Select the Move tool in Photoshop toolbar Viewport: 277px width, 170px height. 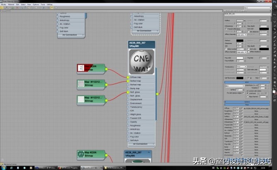pyautogui.click(x=275, y=15)
